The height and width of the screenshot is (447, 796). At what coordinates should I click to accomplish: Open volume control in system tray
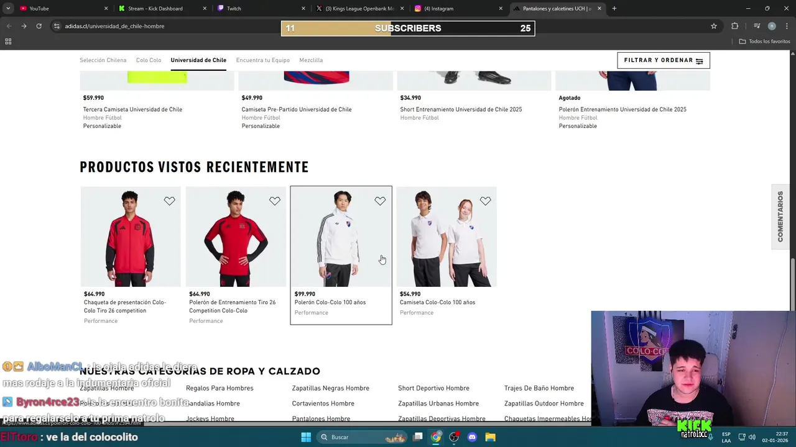pos(752,437)
